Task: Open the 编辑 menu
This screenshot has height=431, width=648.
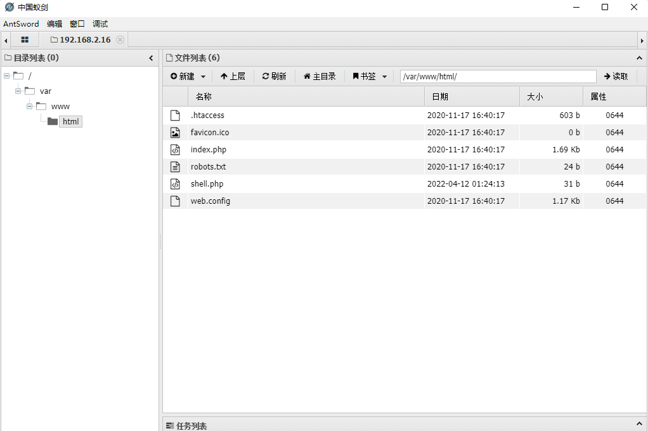Action: [55, 24]
